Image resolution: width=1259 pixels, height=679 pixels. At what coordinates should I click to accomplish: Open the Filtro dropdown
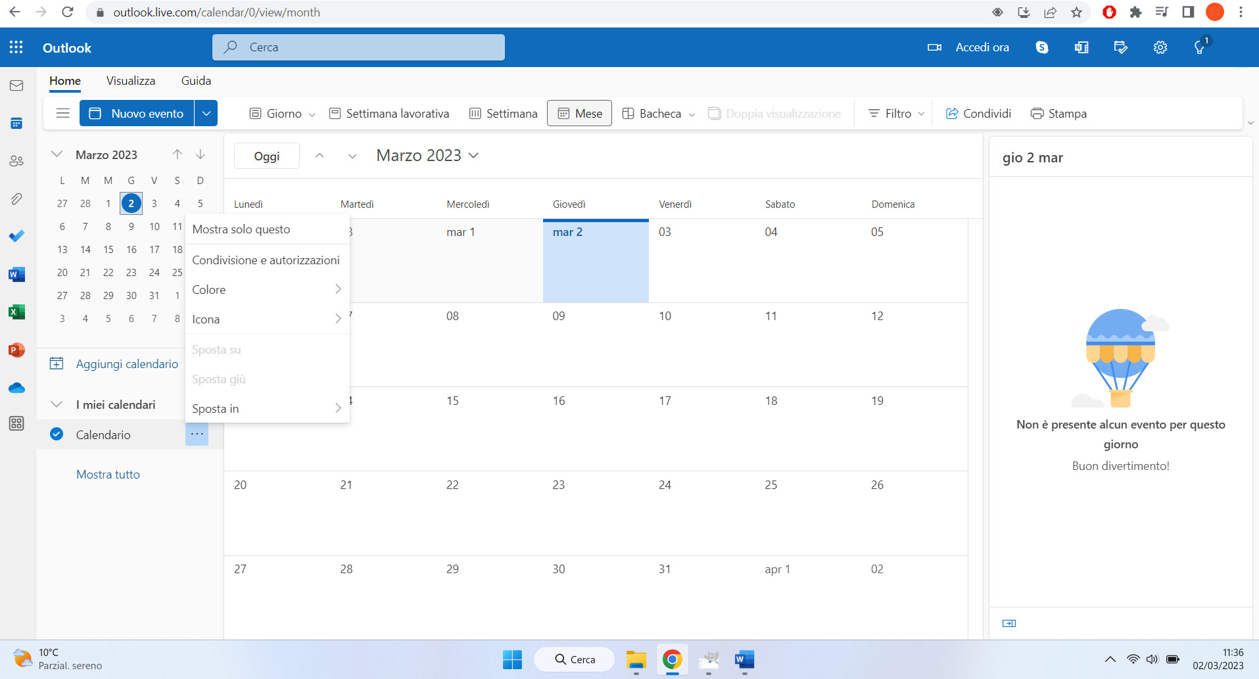point(893,113)
